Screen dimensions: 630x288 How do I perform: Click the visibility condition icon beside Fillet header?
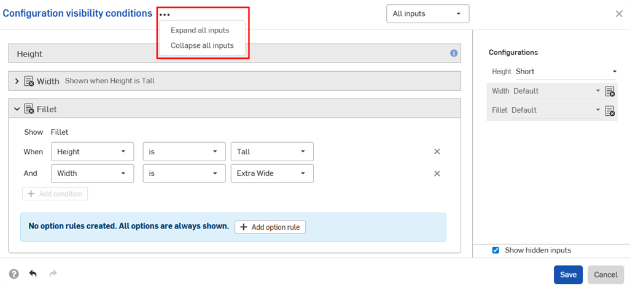(x=29, y=108)
